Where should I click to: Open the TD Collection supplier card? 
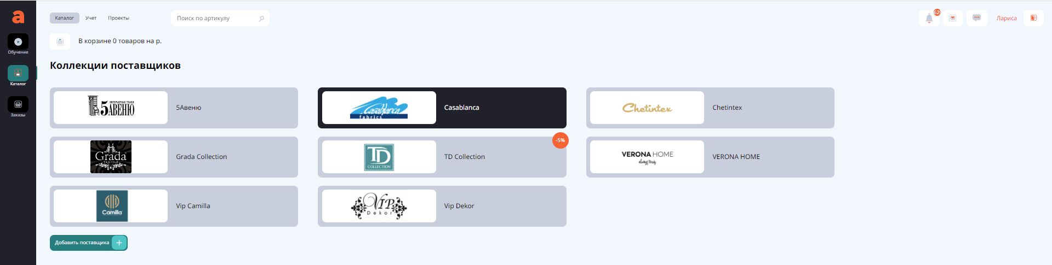[x=442, y=157]
